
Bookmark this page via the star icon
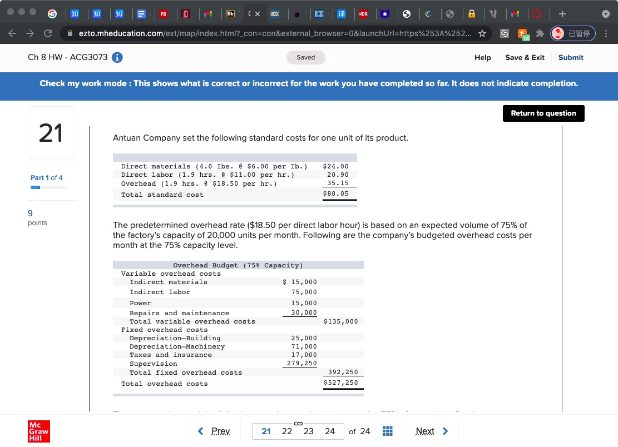(482, 33)
